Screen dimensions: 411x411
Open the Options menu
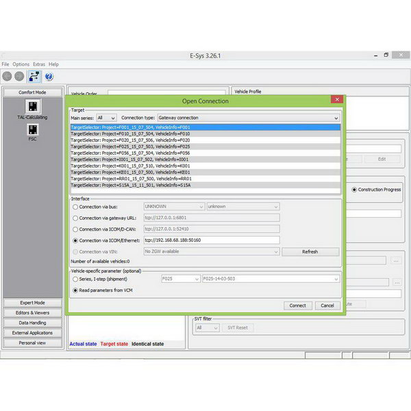(21, 64)
